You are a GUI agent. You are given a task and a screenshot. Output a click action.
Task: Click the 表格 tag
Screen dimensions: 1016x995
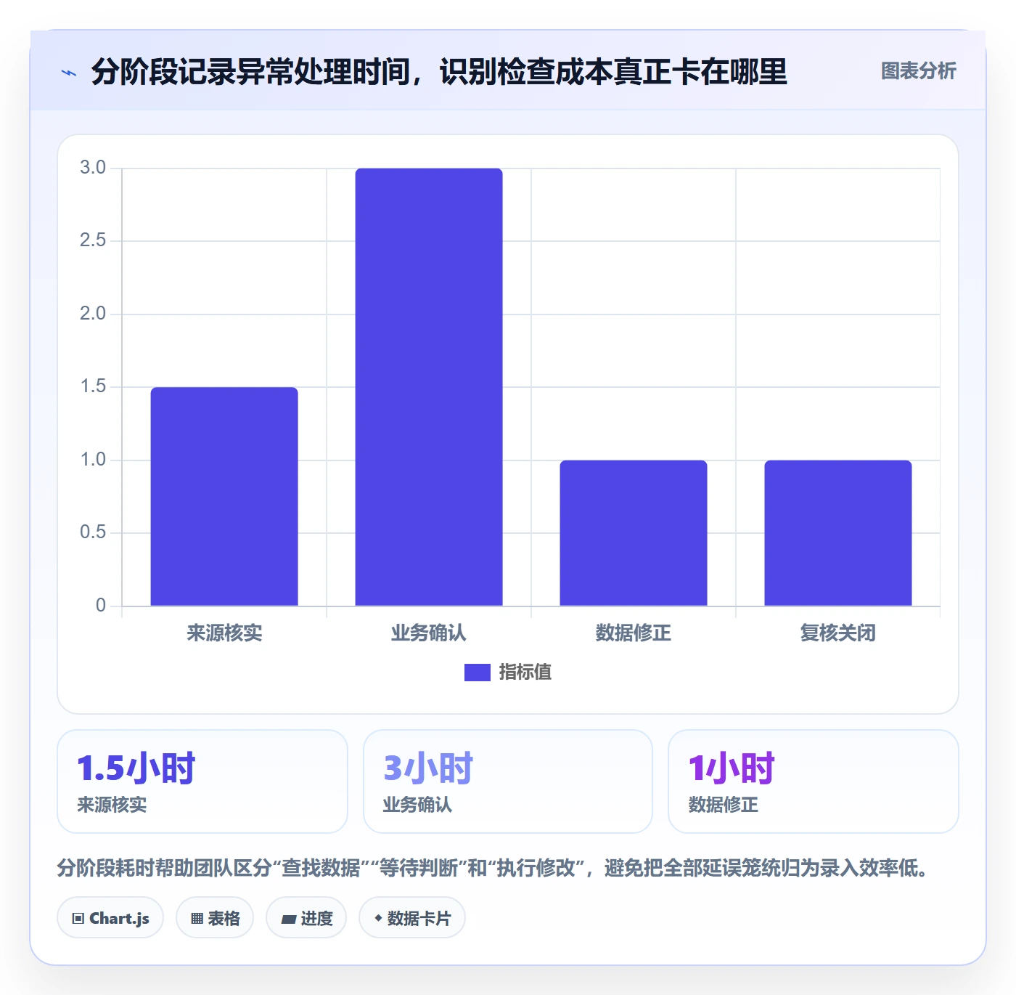[x=215, y=918]
